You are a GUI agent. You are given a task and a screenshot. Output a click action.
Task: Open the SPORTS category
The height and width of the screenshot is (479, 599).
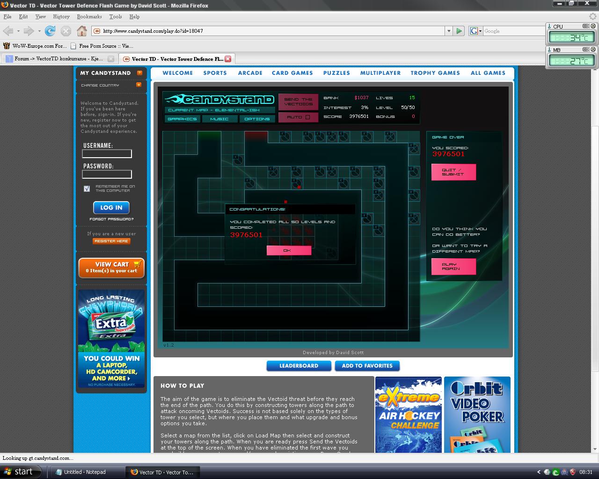pos(215,73)
